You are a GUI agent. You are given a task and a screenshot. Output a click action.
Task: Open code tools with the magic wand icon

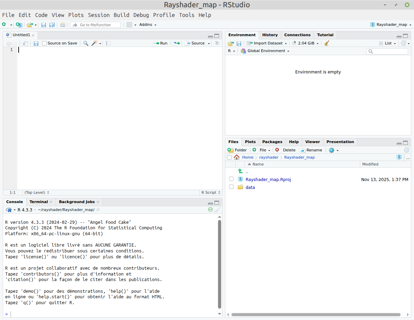click(95, 43)
